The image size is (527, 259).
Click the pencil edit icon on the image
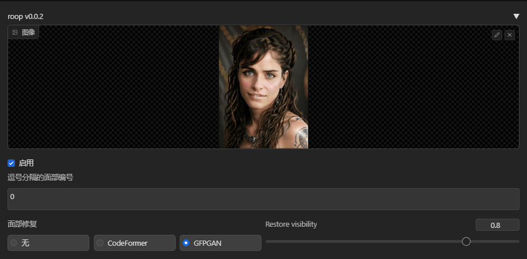pos(496,35)
